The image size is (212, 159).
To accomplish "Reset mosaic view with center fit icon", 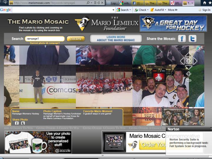I will click(188, 61).
